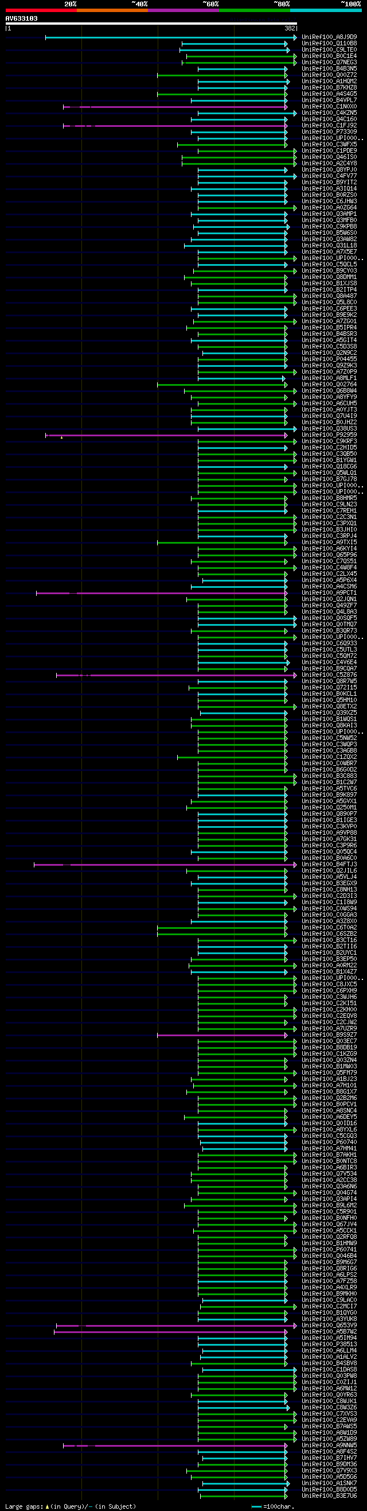367x1511 pixels.
Task: Select the UniRef100_B3QR73 label
Action: (x=329, y=631)
